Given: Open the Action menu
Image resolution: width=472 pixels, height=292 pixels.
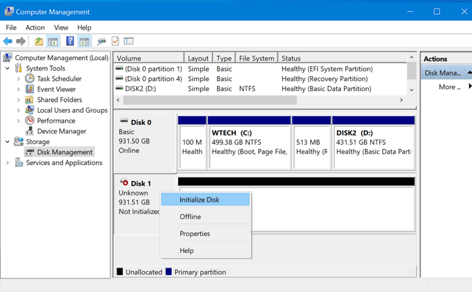Looking at the screenshot, I should tap(35, 28).
